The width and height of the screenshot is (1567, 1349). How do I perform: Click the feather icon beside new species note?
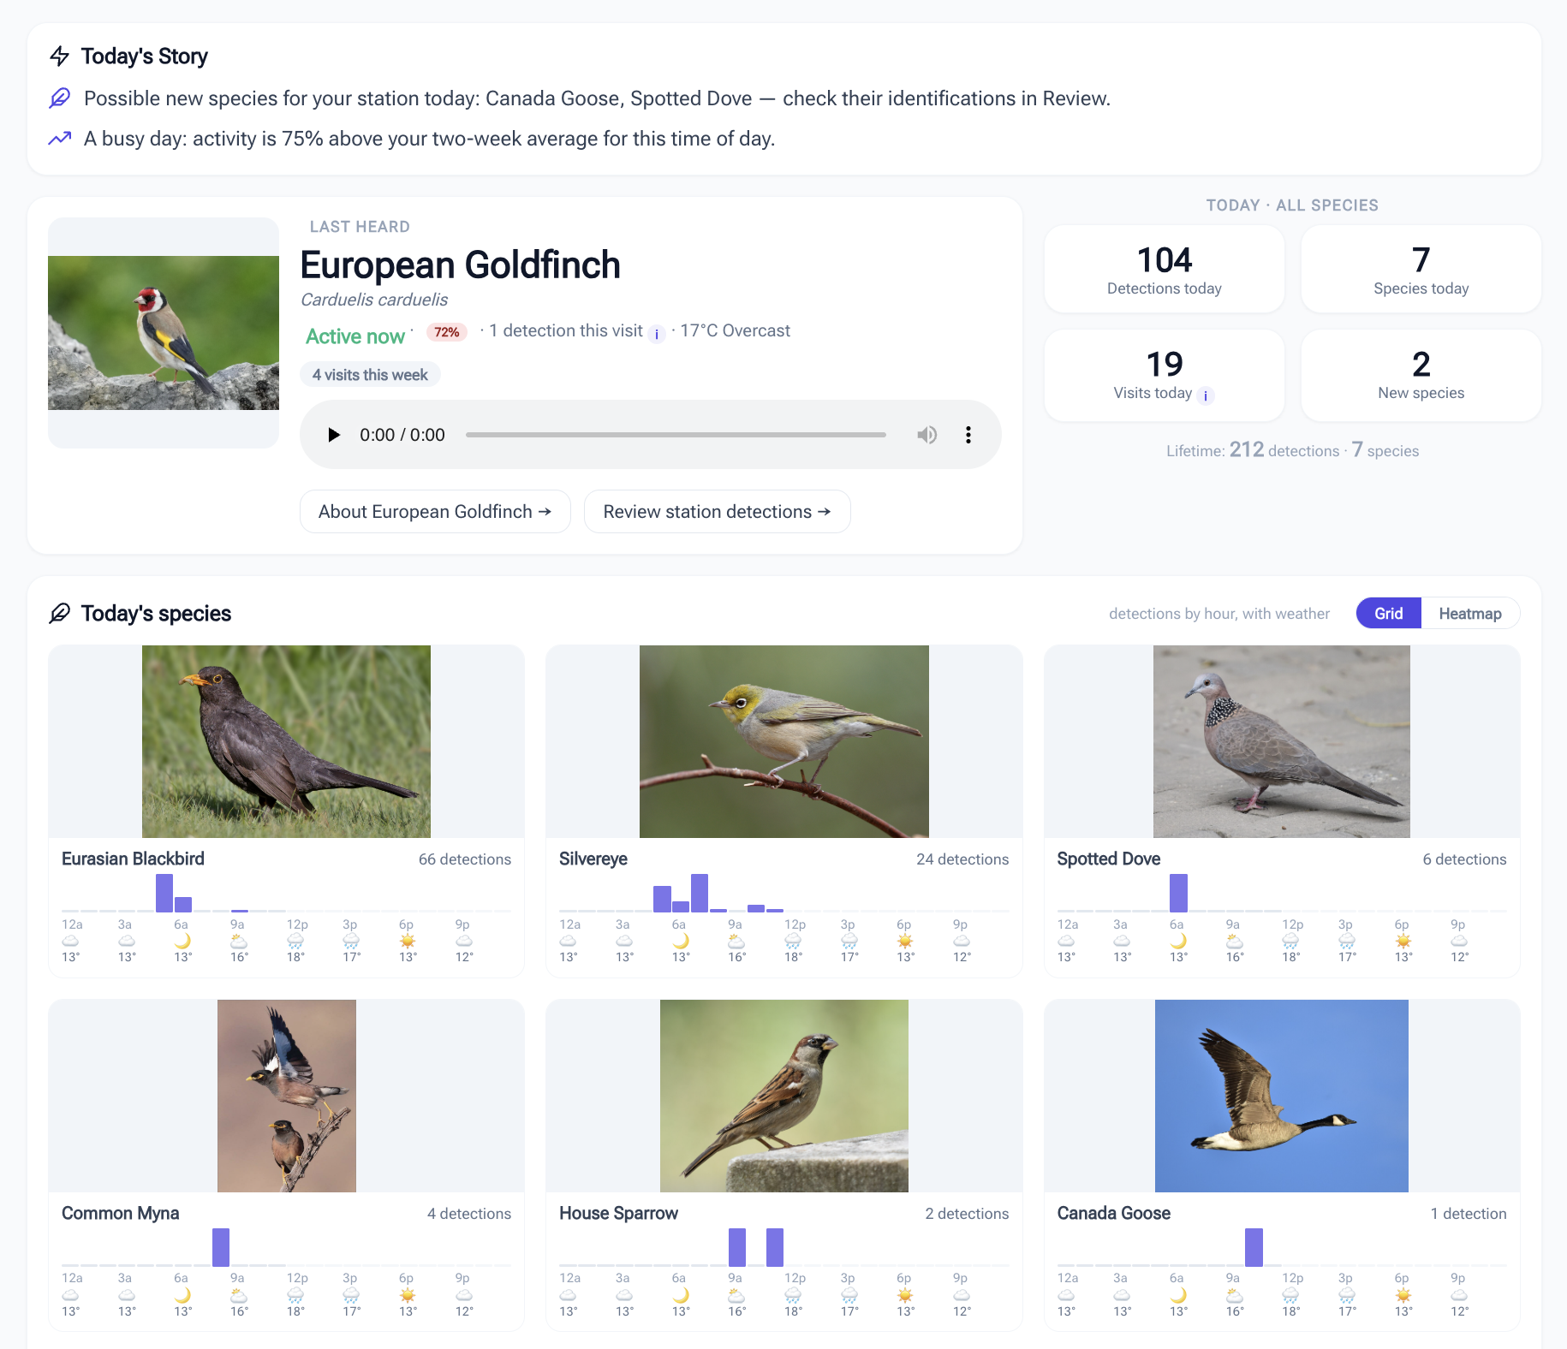click(59, 98)
